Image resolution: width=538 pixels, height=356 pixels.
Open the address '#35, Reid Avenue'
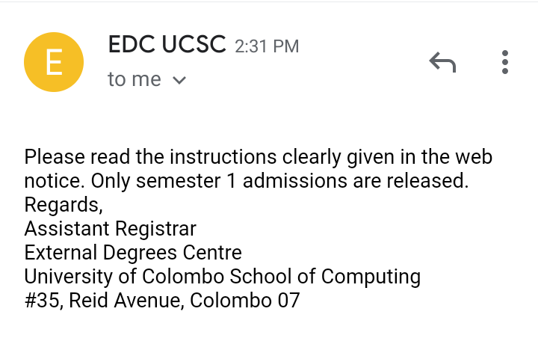[x=105, y=301]
